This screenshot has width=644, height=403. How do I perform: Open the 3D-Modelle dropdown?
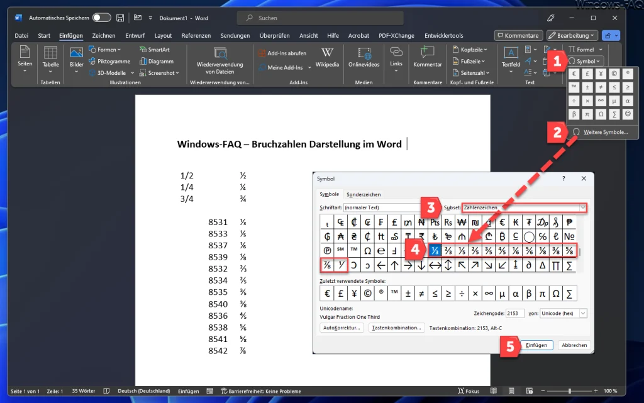pos(111,73)
